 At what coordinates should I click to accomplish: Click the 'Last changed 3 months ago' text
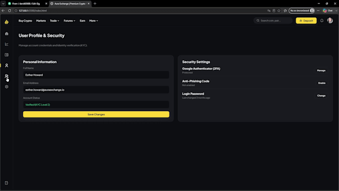(x=196, y=98)
